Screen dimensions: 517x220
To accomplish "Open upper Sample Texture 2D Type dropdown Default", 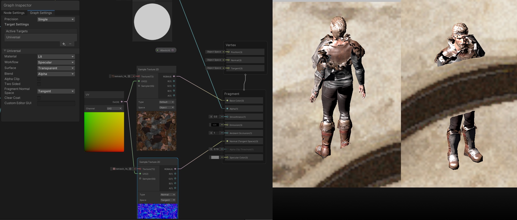I will pyautogui.click(x=167, y=102).
